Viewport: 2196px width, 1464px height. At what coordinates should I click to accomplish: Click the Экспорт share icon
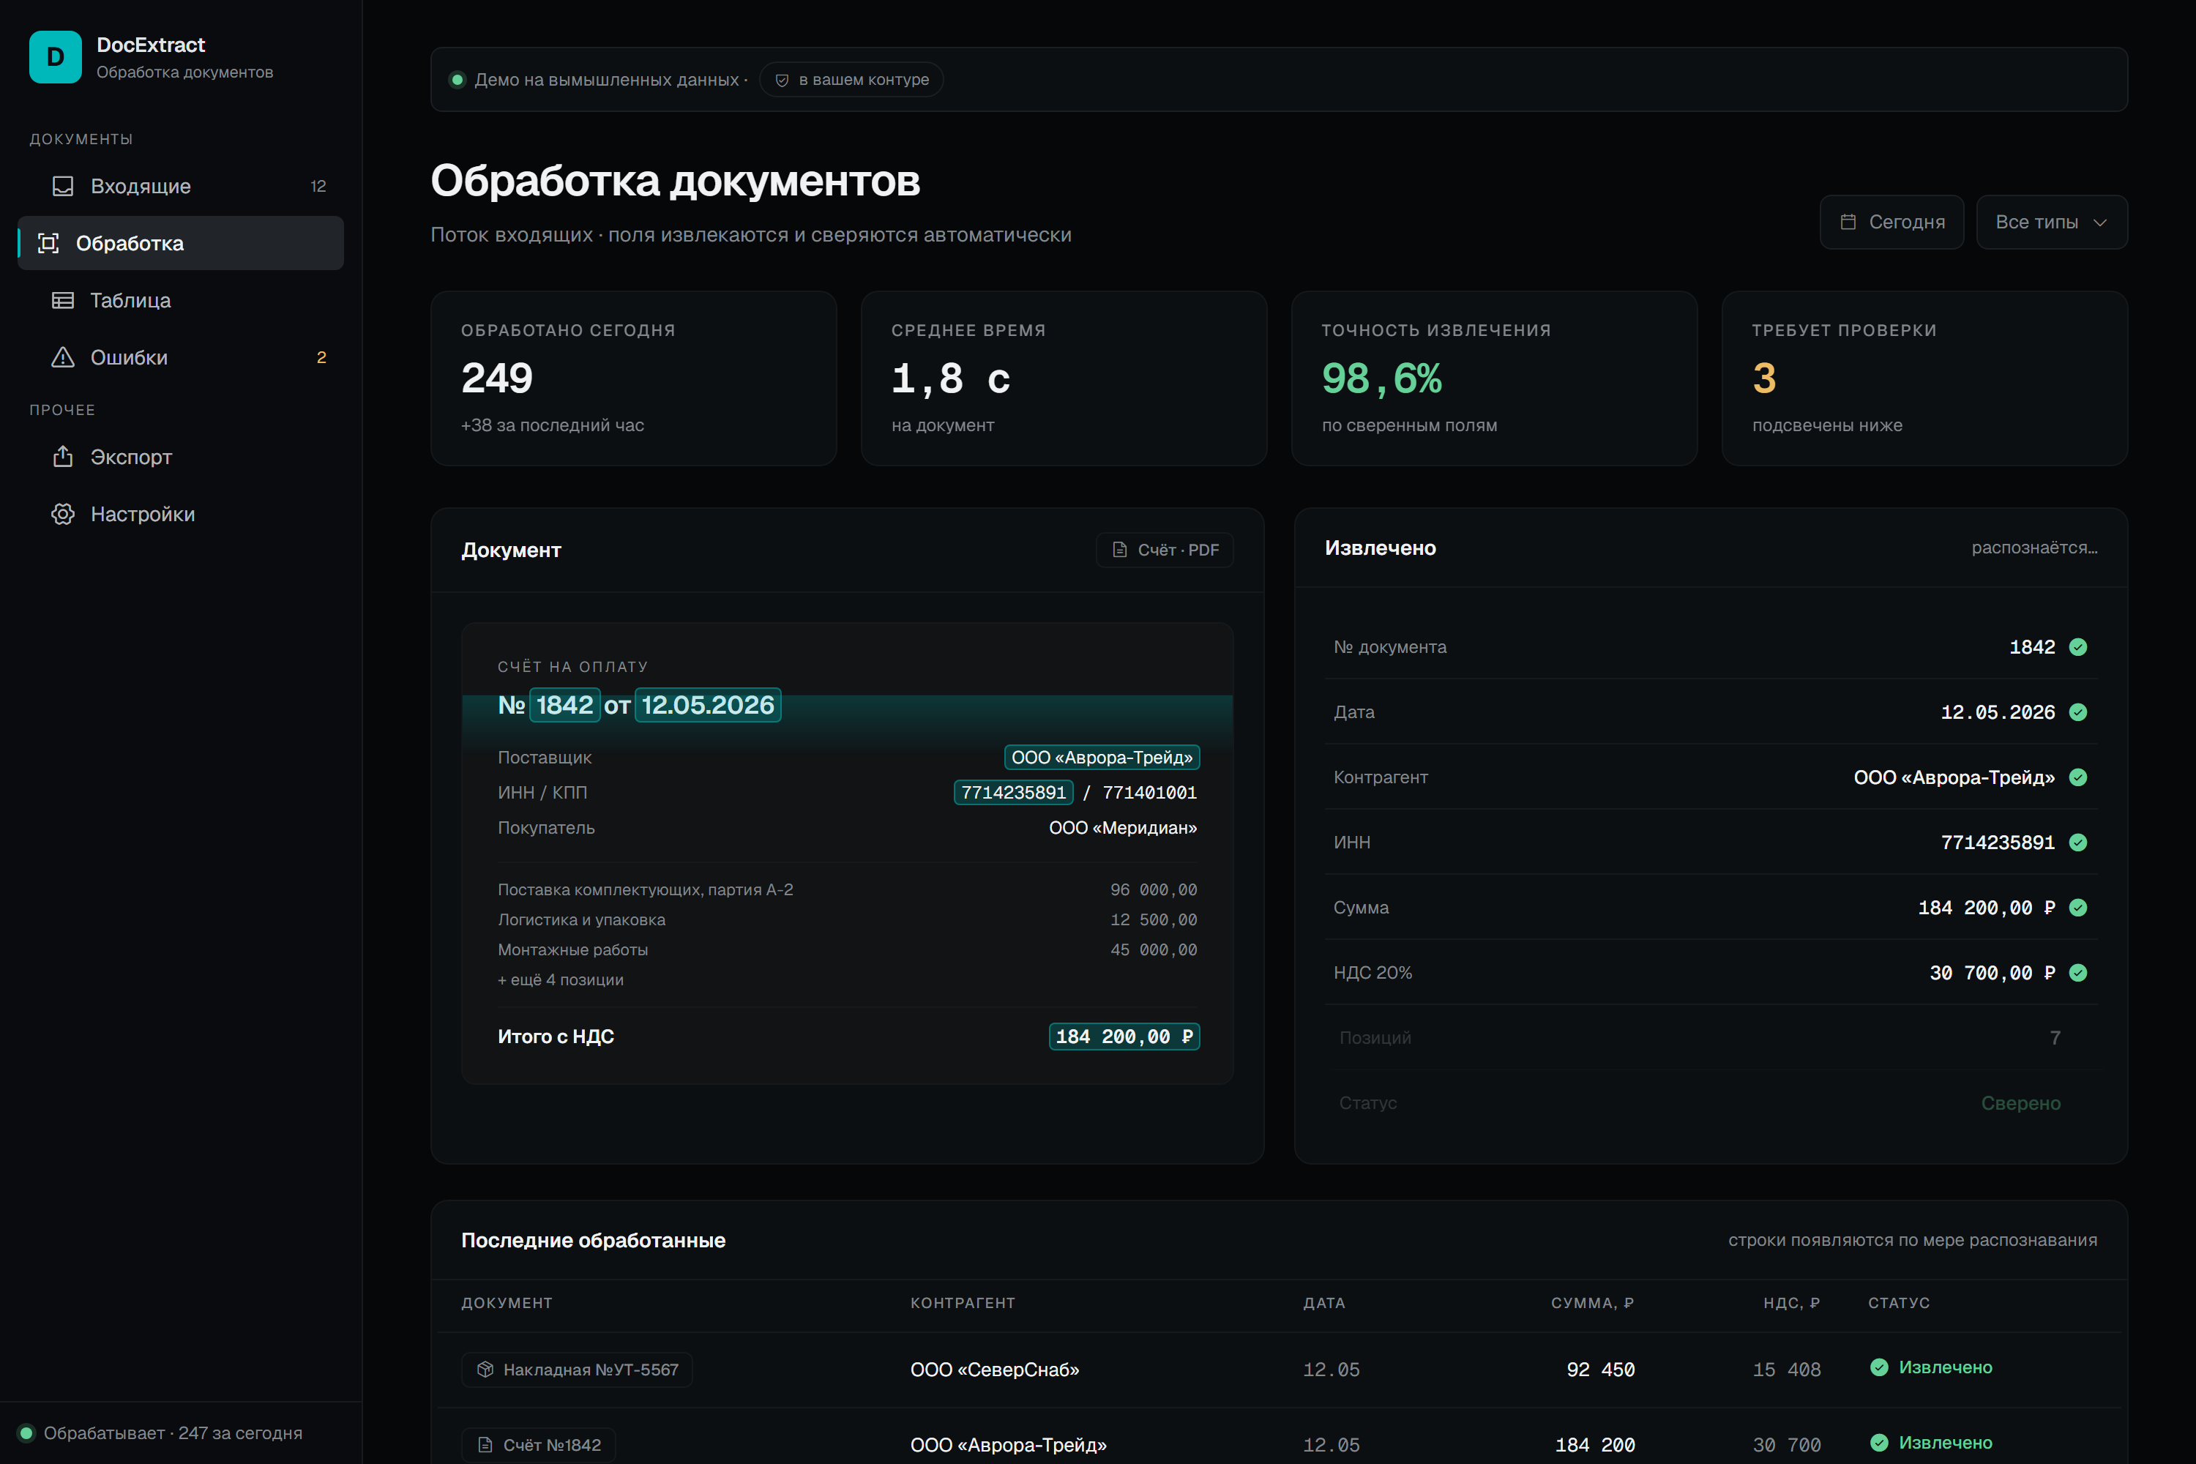pyautogui.click(x=62, y=457)
